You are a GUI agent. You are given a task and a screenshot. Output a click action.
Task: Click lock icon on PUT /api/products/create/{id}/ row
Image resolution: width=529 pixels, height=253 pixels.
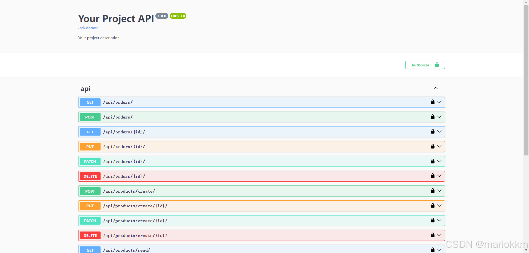point(433,206)
